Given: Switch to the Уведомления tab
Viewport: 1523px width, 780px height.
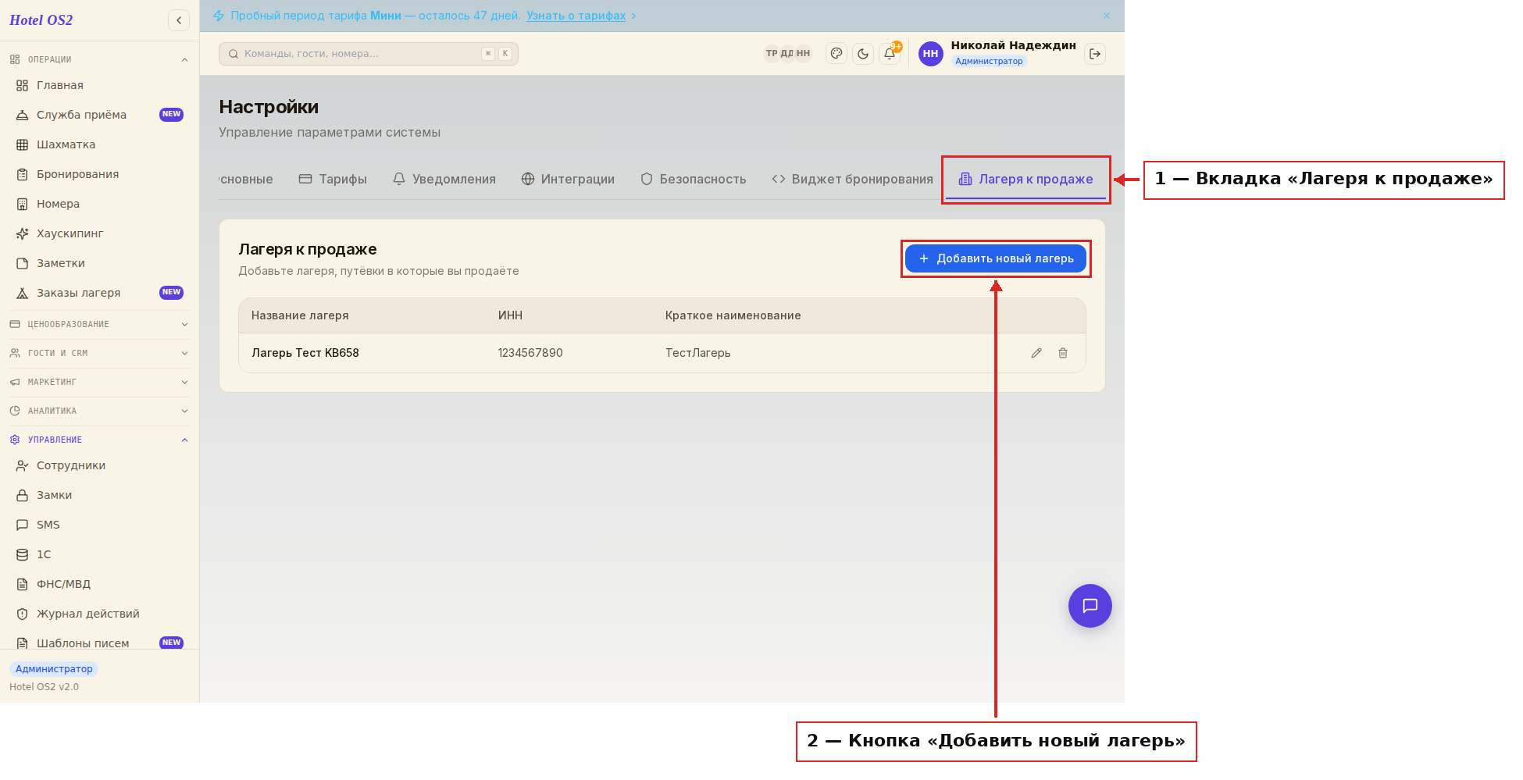Looking at the screenshot, I should coord(444,179).
